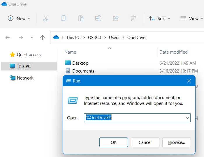Click the Copy icon in toolbar
This screenshot has width=204, height=157.
click(x=63, y=18)
